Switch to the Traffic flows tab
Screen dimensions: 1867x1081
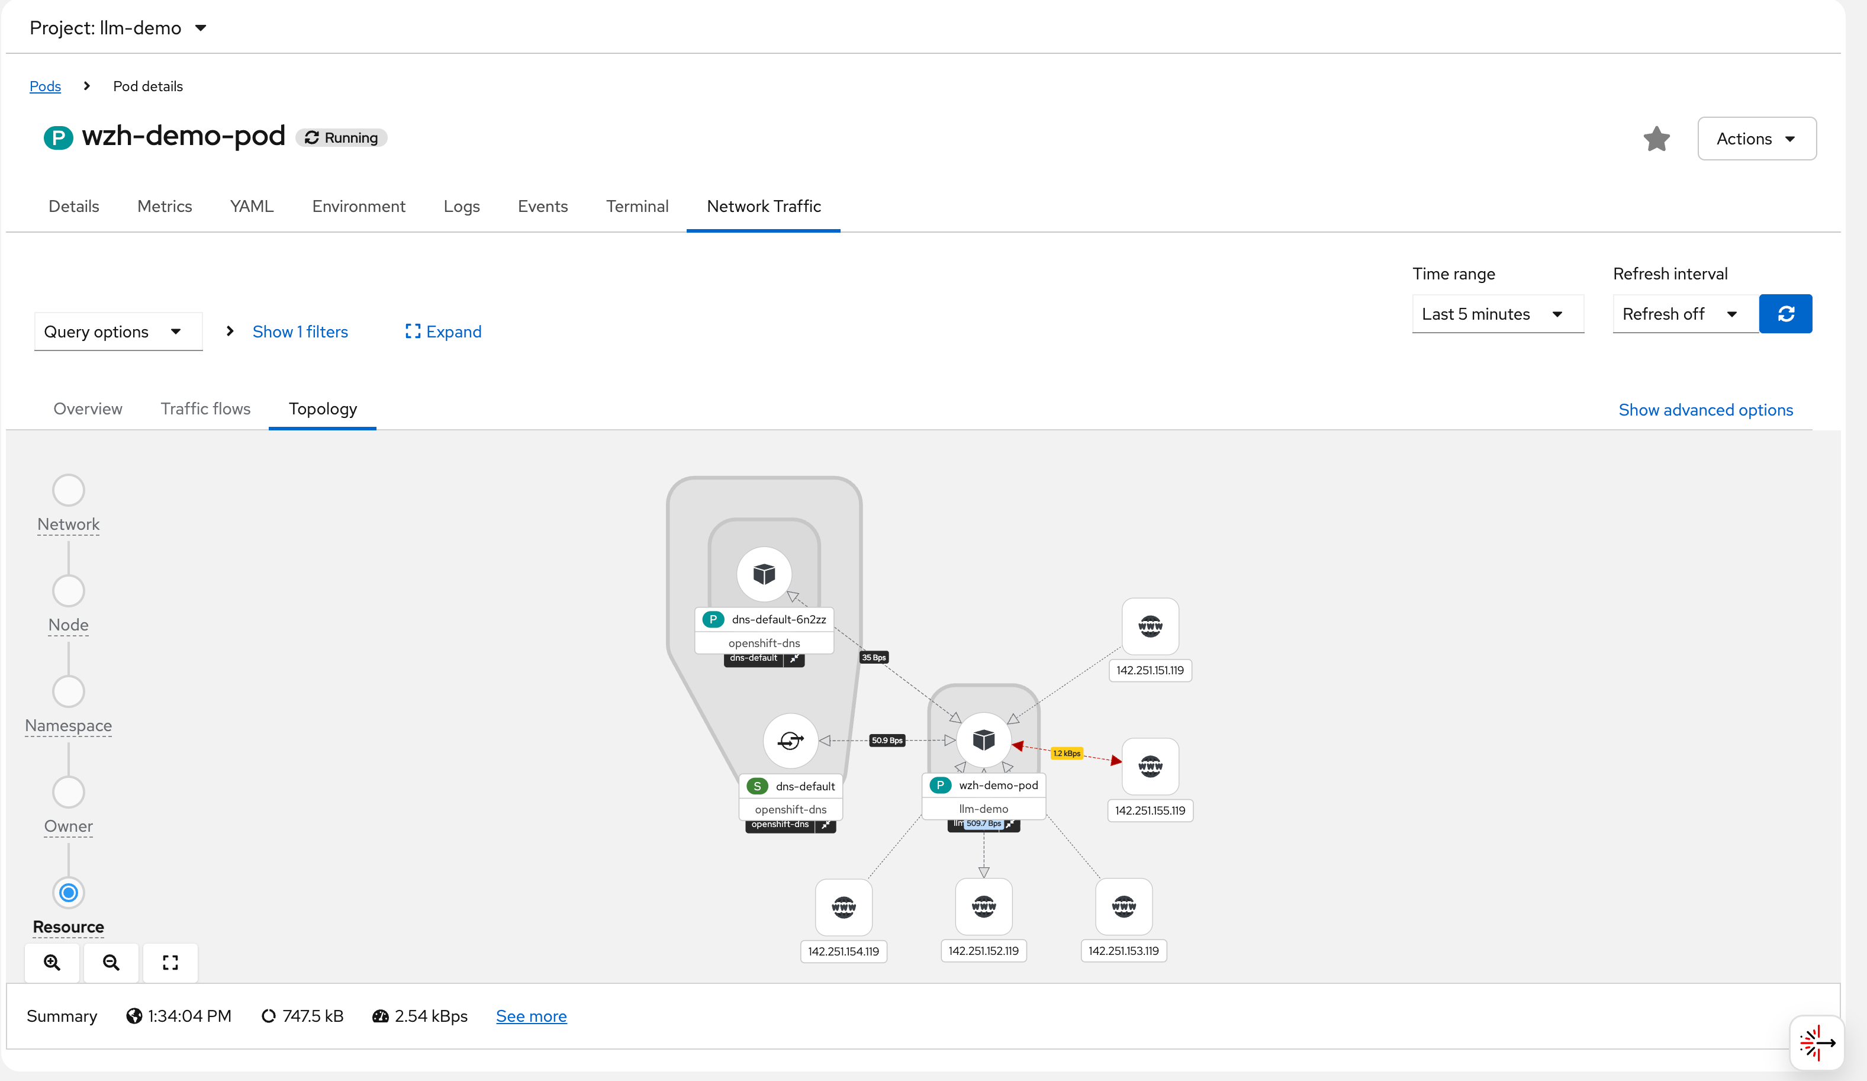tap(205, 409)
